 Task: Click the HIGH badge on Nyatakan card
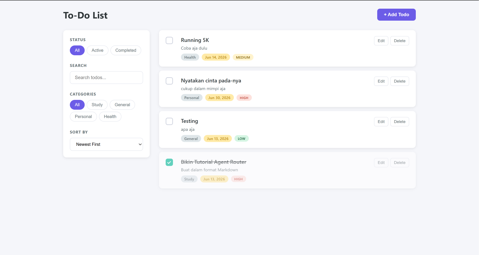point(244,98)
